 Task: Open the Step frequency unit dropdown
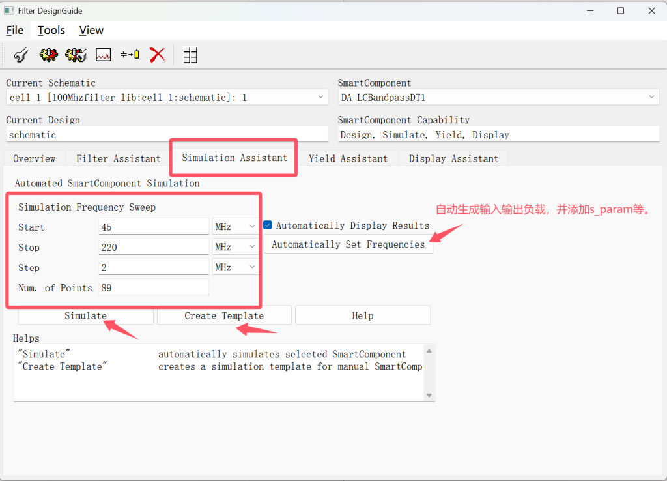pos(235,267)
